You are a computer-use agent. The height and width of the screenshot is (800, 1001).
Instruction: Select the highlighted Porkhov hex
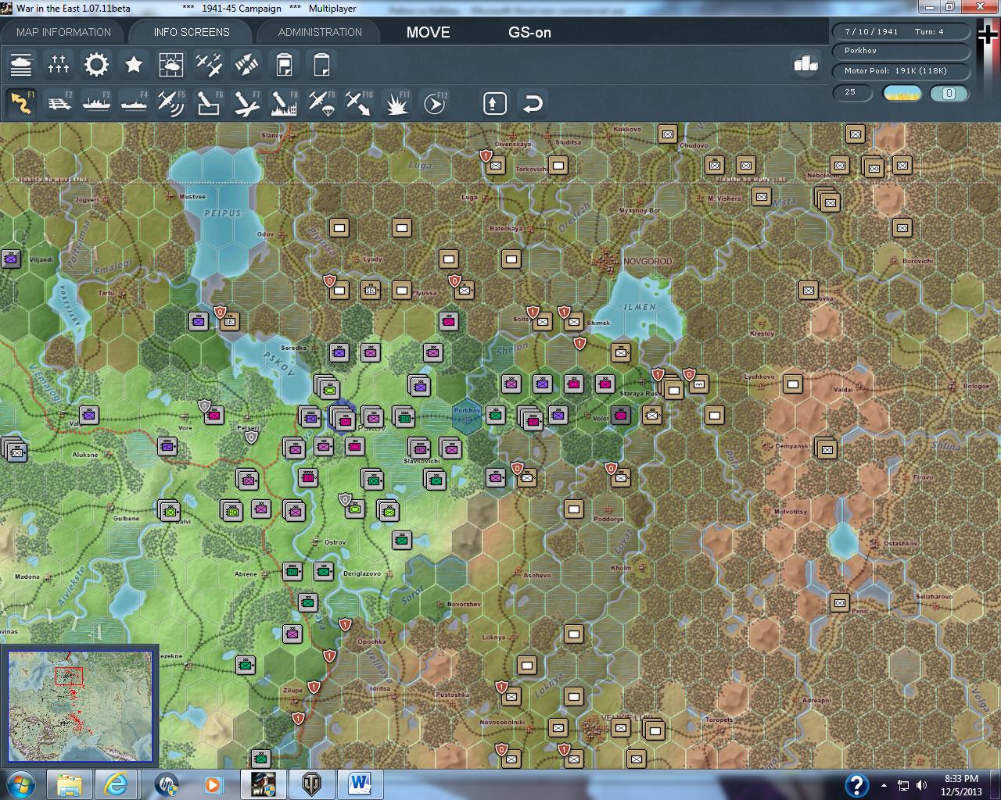click(x=467, y=416)
